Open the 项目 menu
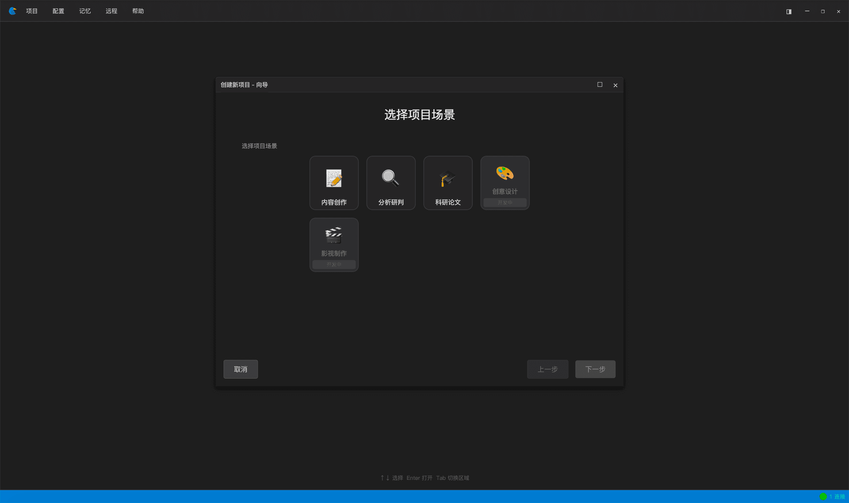Image resolution: width=849 pixels, height=503 pixels. [32, 11]
